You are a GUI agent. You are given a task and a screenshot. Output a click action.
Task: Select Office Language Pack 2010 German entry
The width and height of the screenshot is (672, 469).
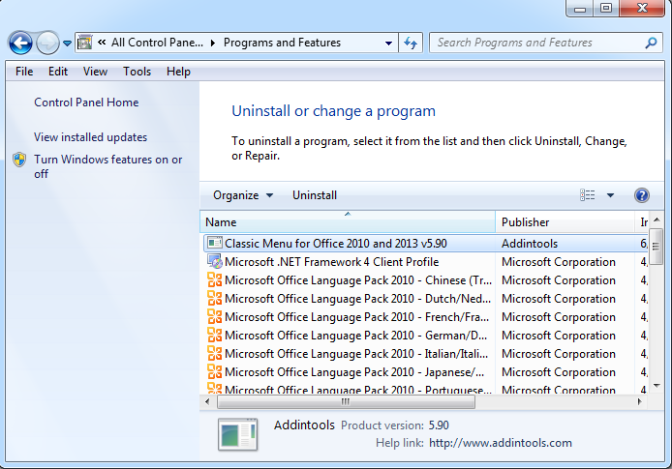click(x=355, y=336)
